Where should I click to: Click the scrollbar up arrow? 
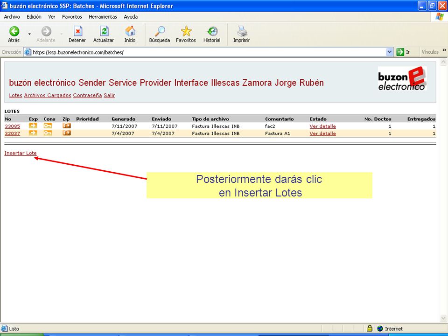(x=443, y=62)
